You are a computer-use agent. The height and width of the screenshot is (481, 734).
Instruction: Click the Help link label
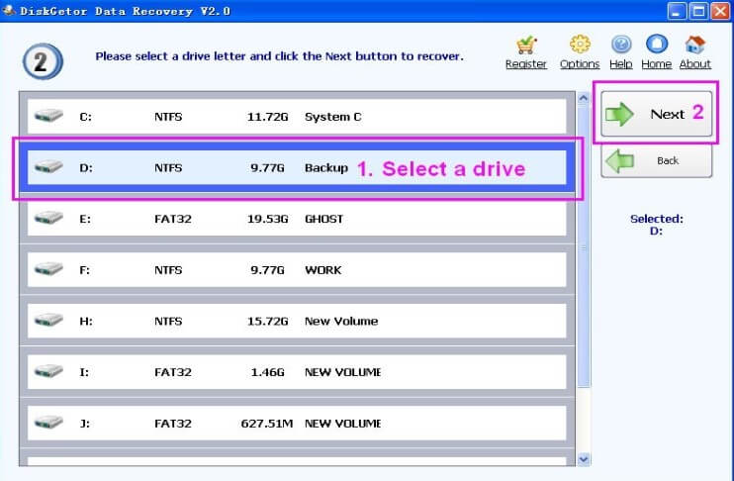click(x=621, y=63)
